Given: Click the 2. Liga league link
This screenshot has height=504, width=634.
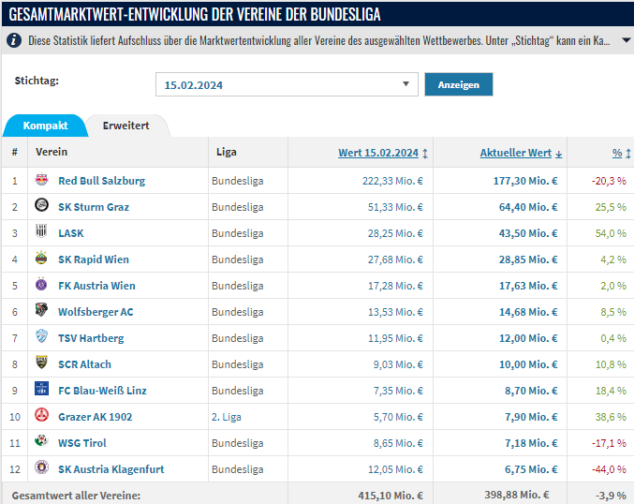Looking at the screenshot, I should pos(226,417).
